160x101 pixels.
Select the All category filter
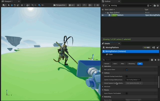coord(140,64)
